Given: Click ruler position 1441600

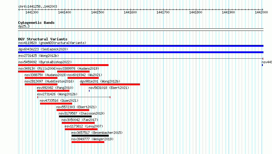Looking at the screenshot, I should [x=130, y=12].
